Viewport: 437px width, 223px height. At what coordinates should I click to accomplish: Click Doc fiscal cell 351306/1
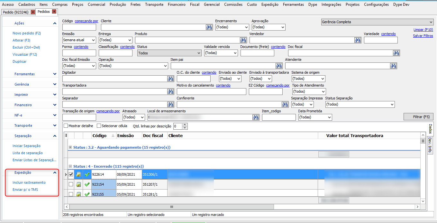coord(155,174)
